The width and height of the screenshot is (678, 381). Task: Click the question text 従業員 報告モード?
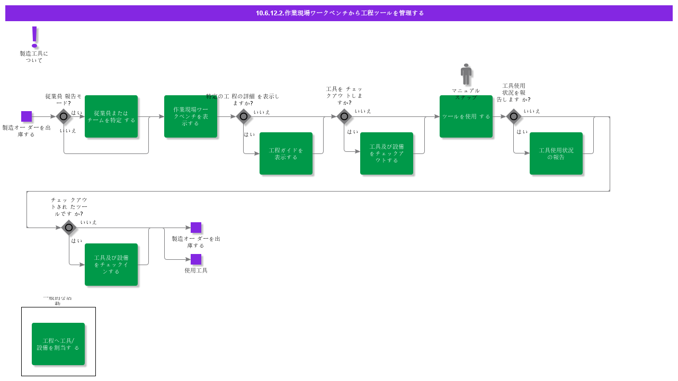(x=64, y=99)
